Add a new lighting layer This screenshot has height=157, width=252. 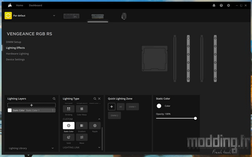point(31,105)
